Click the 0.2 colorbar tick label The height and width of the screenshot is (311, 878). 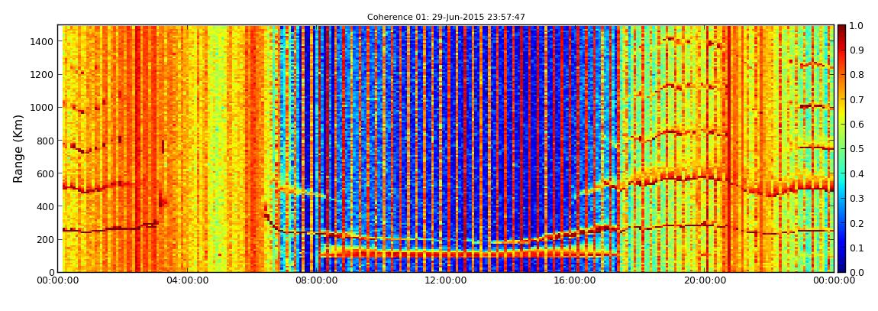click(x=856, y=223)
